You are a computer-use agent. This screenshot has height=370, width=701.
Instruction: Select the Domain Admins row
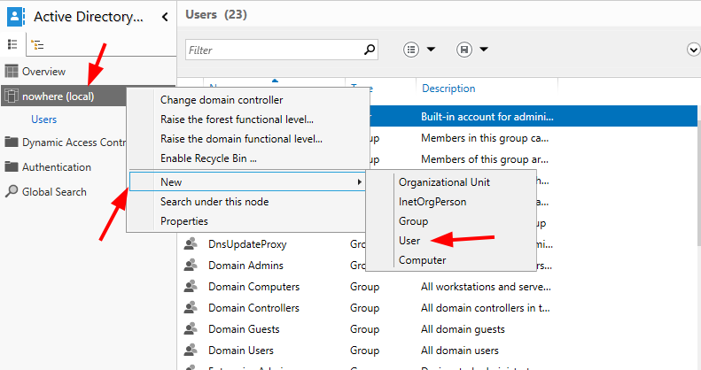pyautogui.click(x=245, y=266)
